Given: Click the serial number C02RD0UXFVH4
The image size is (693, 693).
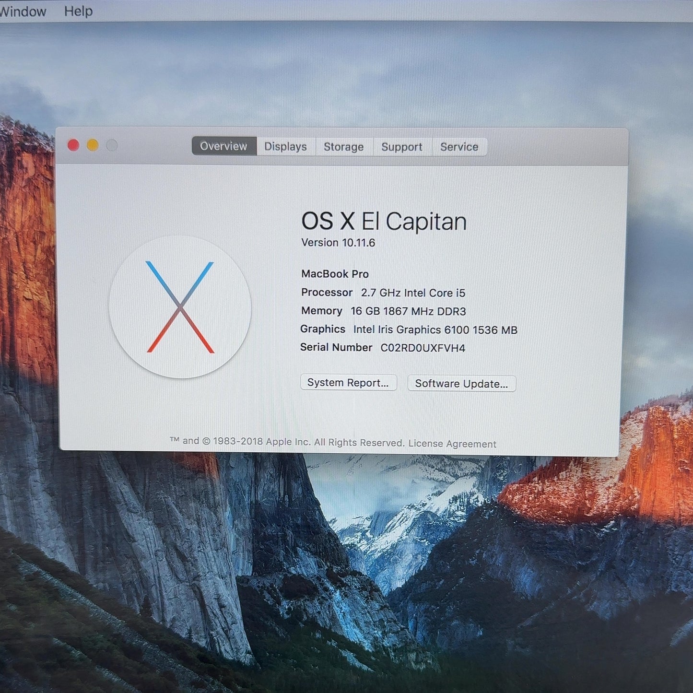Looking at the screenshot, I should [423, 348].
